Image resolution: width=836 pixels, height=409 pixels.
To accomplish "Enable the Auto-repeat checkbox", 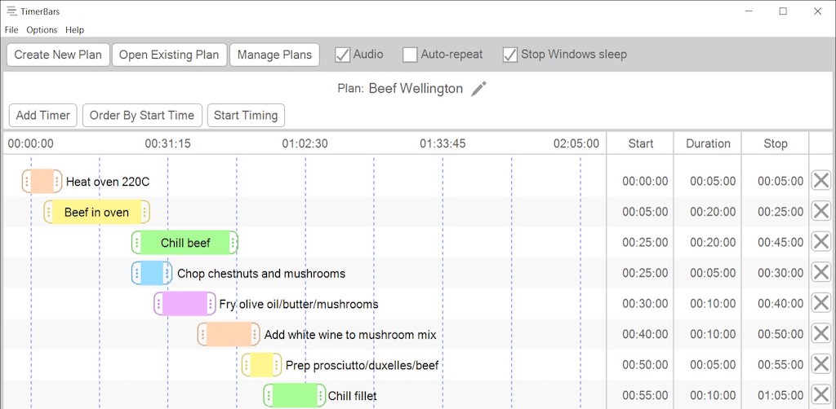I will [410, 55].
